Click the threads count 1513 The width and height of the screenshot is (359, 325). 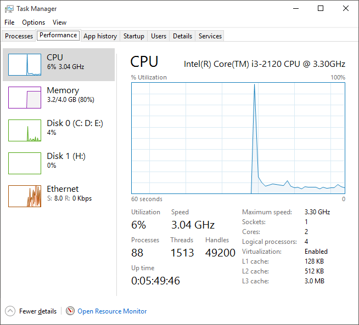(182, 253)
